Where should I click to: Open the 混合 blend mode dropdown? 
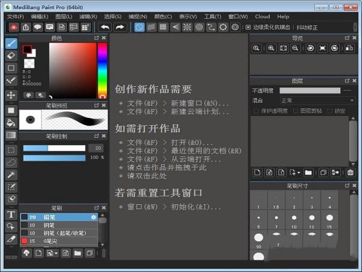click(317, 100)
